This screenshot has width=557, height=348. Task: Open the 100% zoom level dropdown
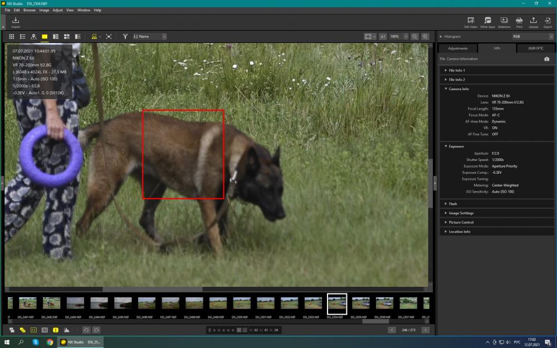point(399,37)
